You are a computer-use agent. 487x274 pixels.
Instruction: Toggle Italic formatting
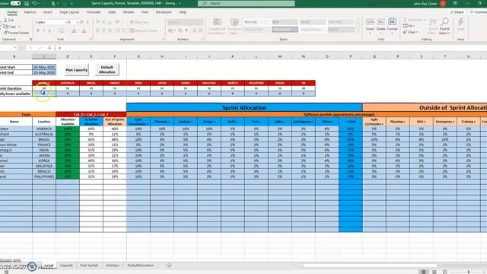click(x=44, y=30)
